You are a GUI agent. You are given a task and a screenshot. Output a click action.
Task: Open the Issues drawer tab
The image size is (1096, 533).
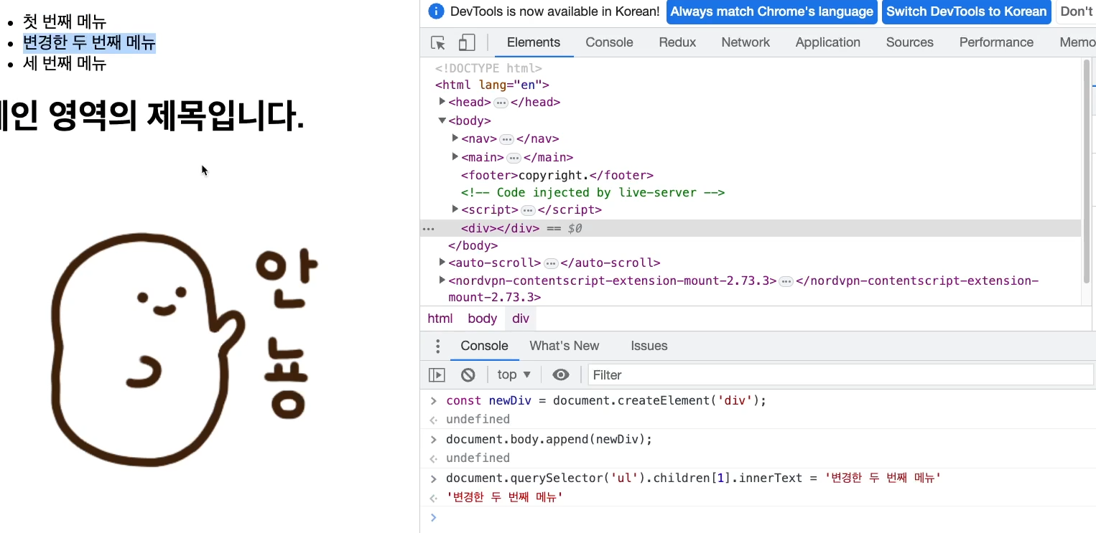coord(649,346)
